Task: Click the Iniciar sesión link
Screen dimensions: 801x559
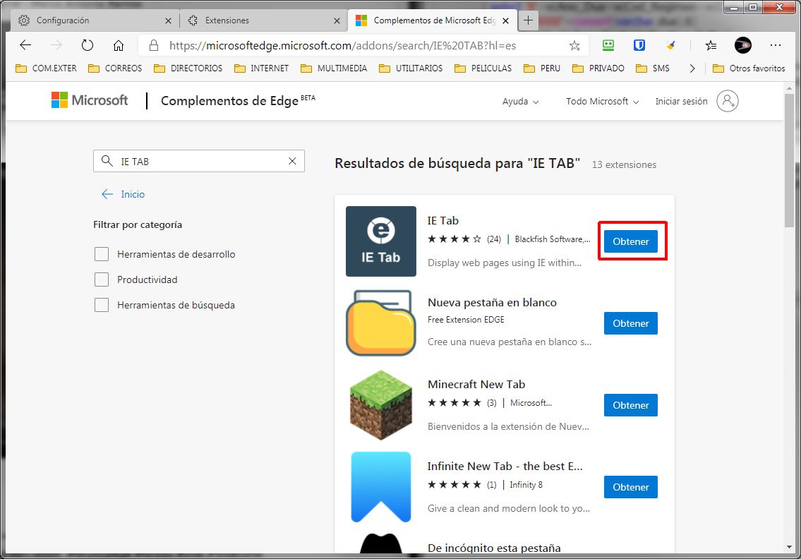Action: click(x=682, y=101)
